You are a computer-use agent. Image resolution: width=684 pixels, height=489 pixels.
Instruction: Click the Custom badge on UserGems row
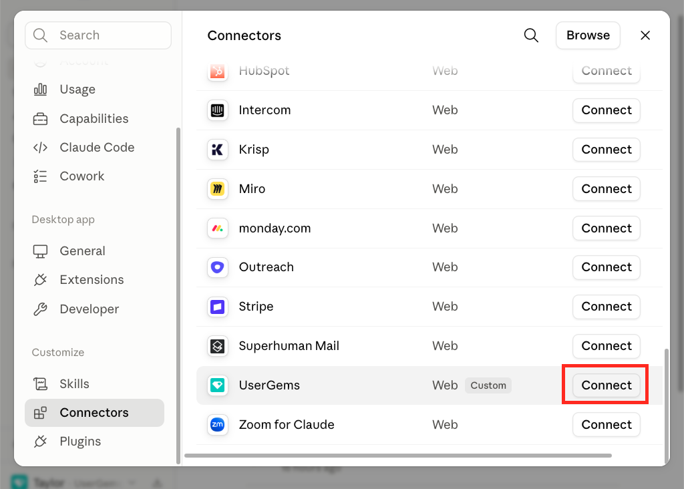point(488,385)
